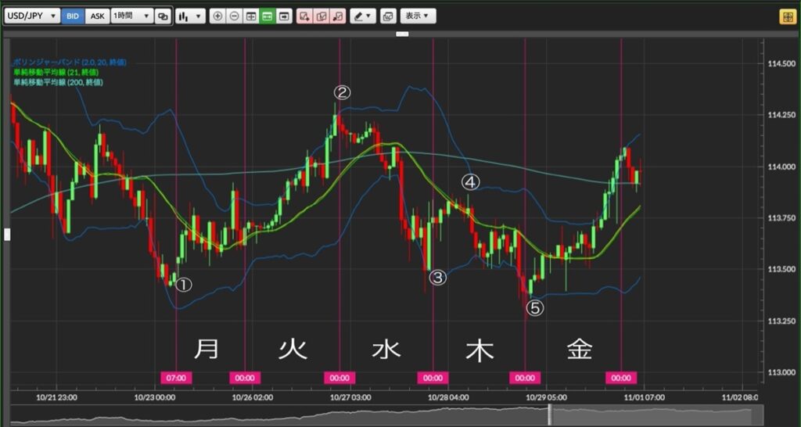The height and width of the screenshot is (427, 801).
Task: Click the chart link icon
Action: (x=163, y=16)
